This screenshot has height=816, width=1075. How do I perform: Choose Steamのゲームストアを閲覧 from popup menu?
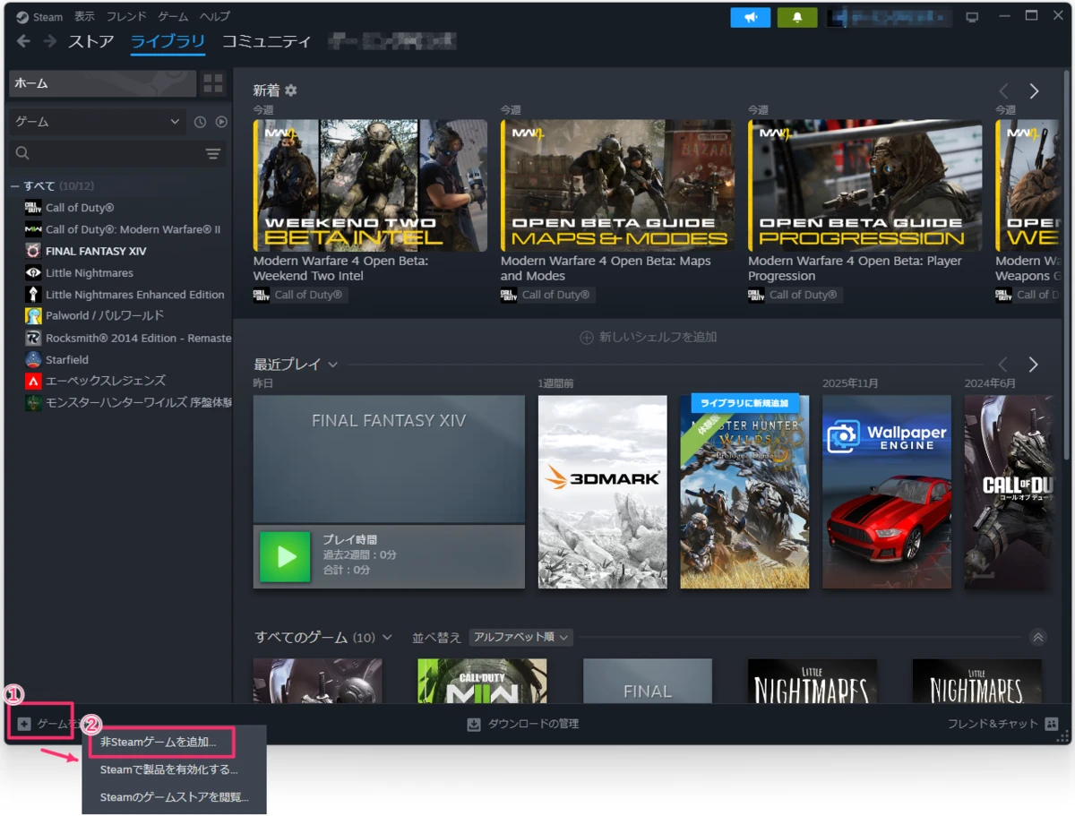[174, 796]
